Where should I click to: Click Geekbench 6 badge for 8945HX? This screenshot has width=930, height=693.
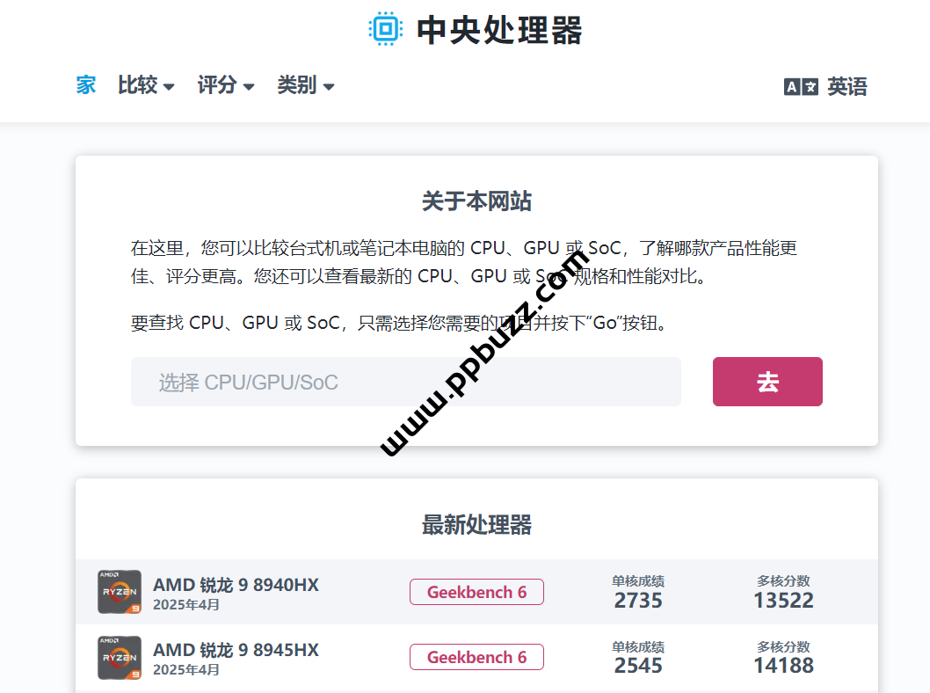(476, 658)
